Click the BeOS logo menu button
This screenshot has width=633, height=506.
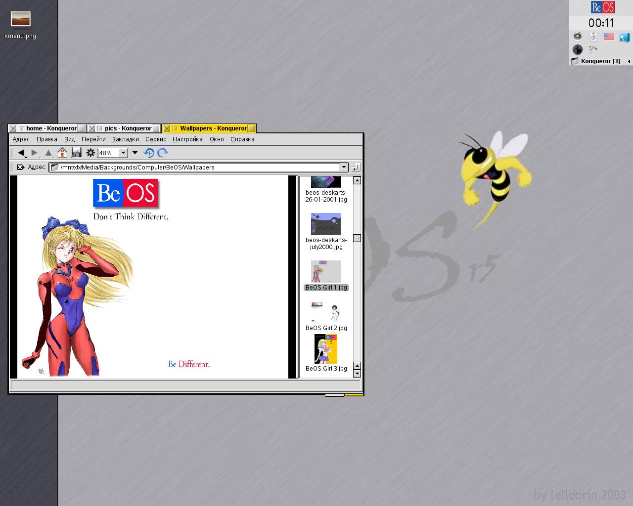click(x=603, y=7)
